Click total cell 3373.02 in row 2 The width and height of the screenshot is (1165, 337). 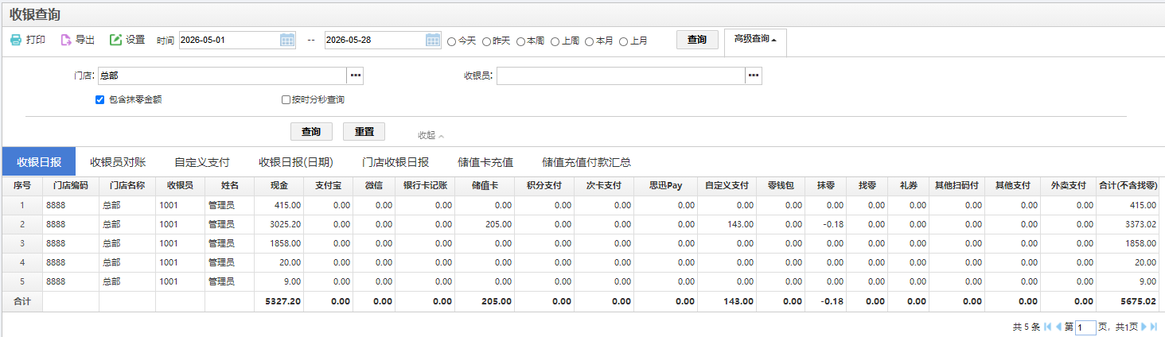pos(1140,224)
